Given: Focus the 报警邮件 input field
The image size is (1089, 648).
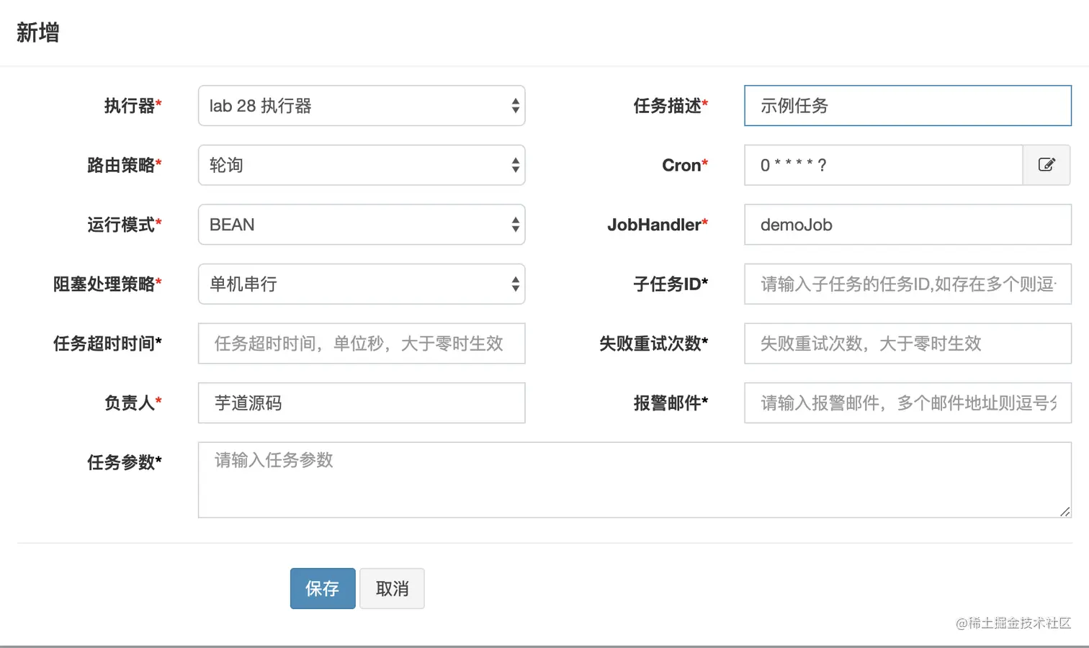Looking at the screenshot, I should (x=907, y=402).
